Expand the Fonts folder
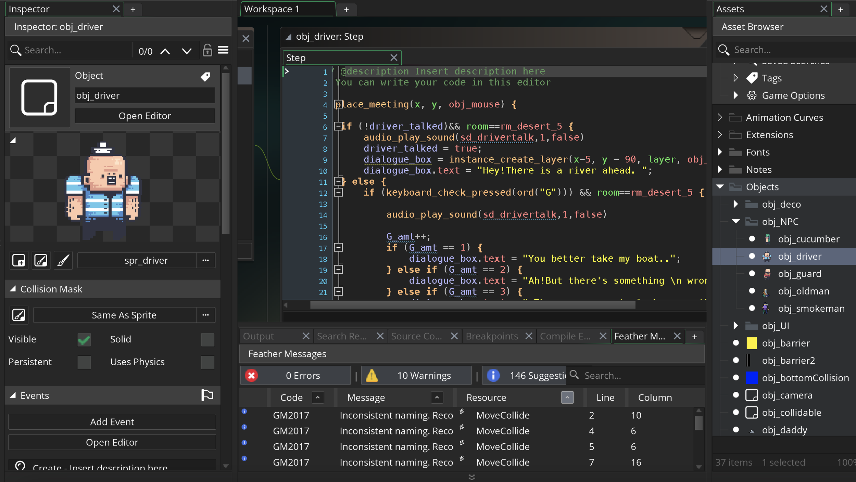 click(x=720, y=152)
